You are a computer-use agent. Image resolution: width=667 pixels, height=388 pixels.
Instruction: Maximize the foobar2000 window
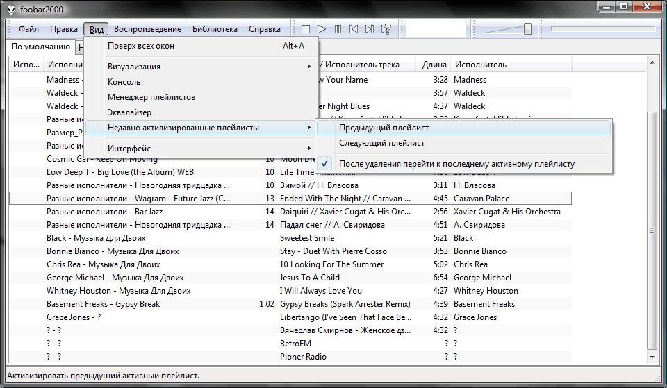[624, 7]
